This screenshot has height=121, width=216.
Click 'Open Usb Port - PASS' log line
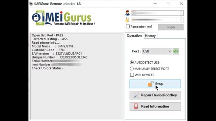[x=47, y=35]
